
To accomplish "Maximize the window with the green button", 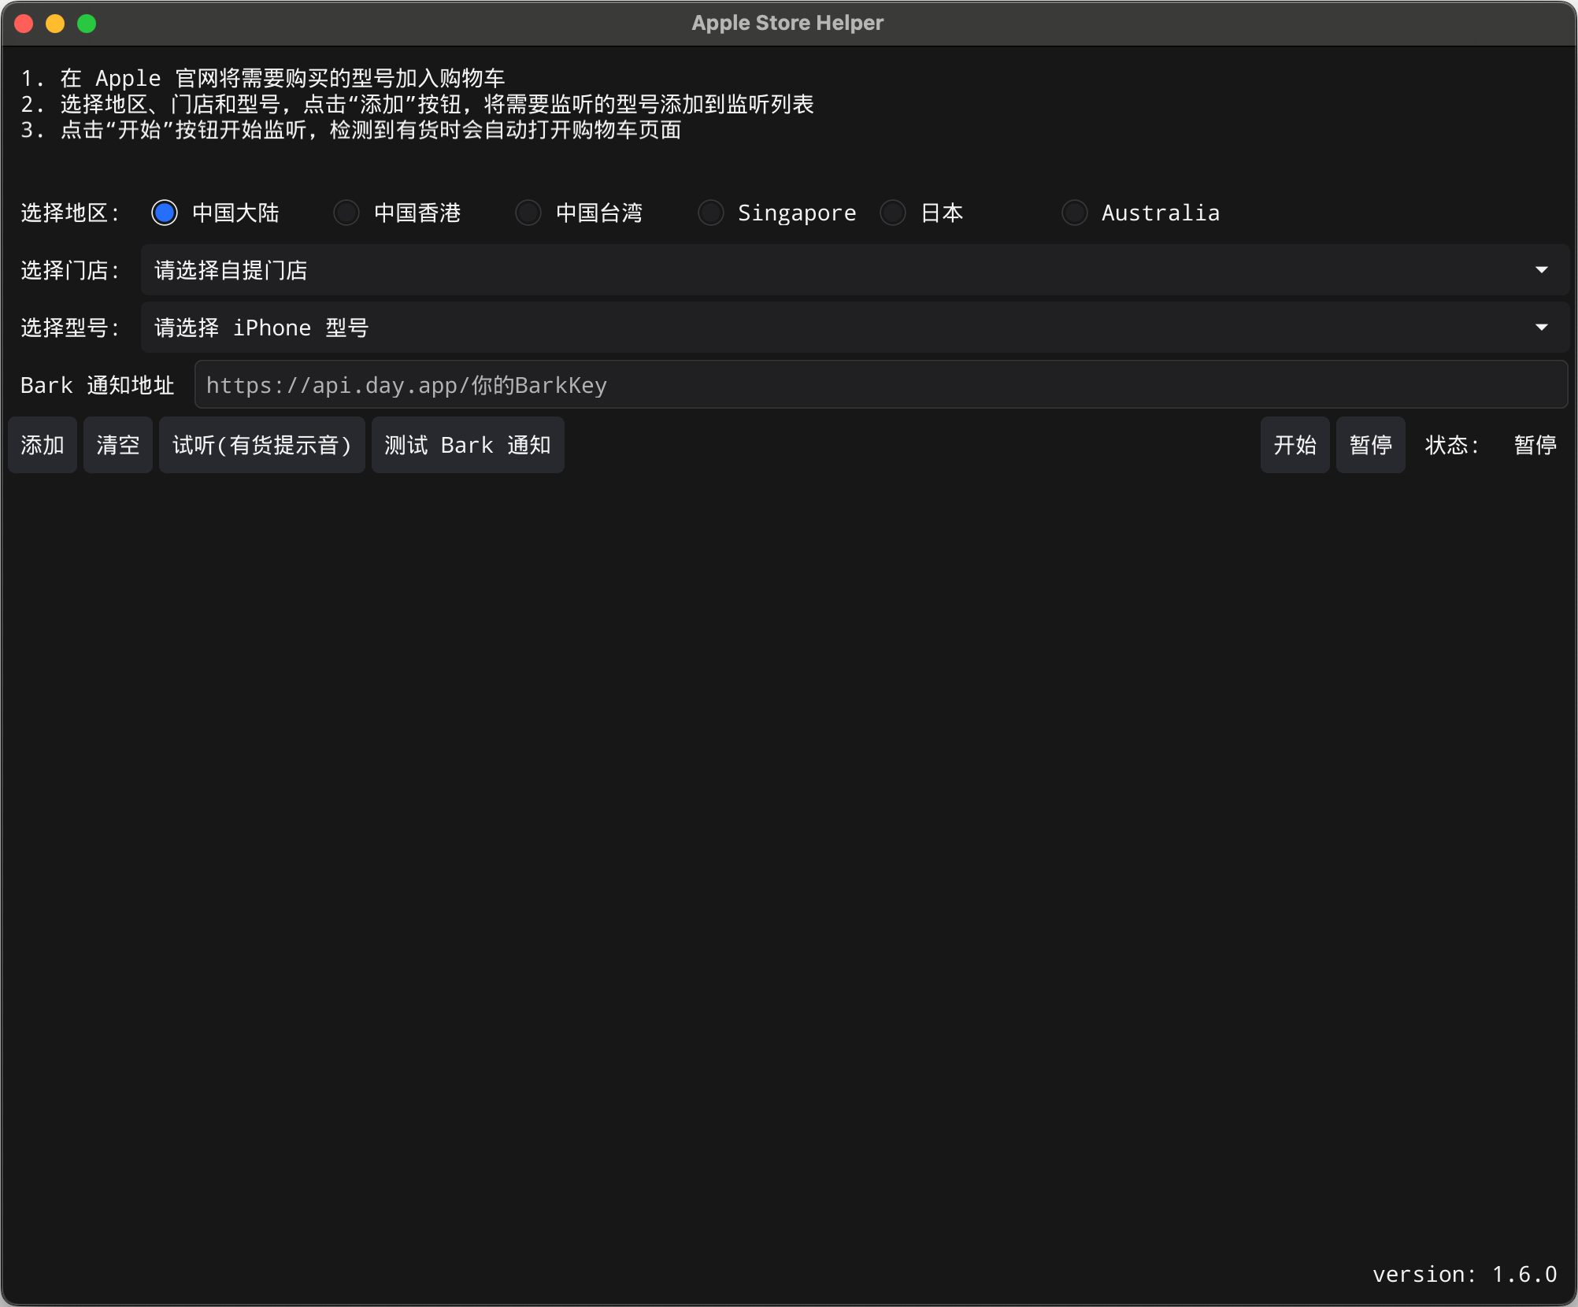I will pos(87,24).
